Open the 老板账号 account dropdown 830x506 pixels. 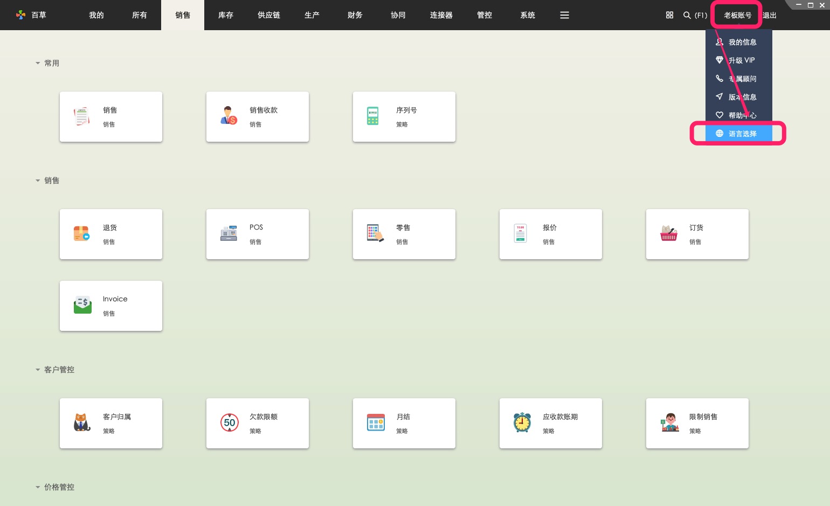[x=737, y=15]
